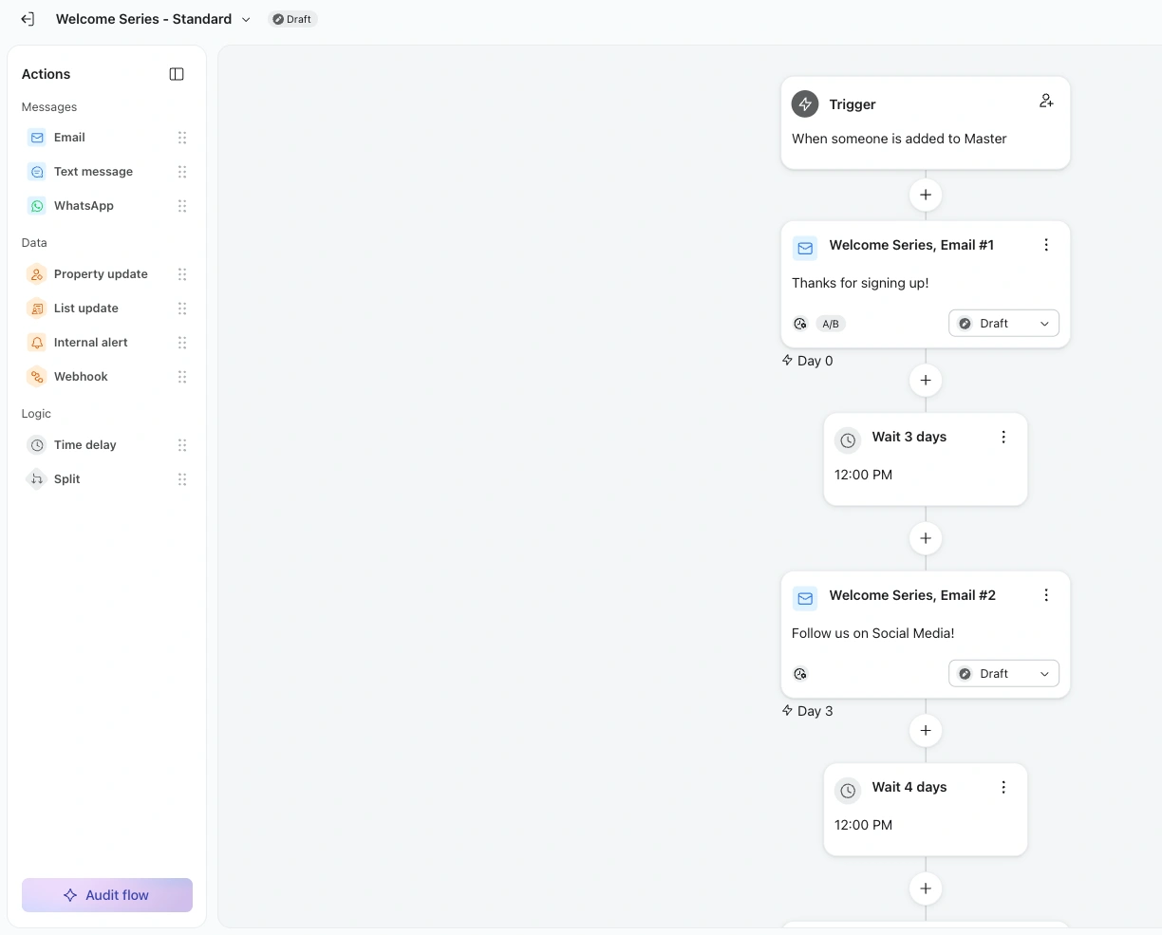Open the options menu for Welcome Series, Email #1
1162x935 pixels.
[1046, 245]
